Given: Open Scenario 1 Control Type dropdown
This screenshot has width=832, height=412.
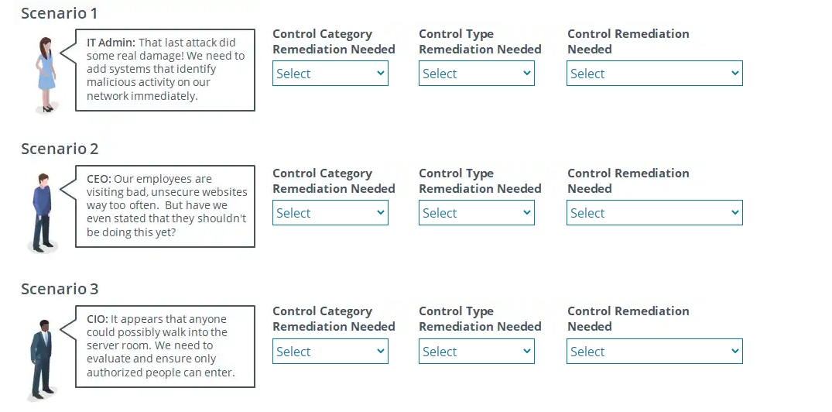Looking at the screenshot, I should coord(476,74).
